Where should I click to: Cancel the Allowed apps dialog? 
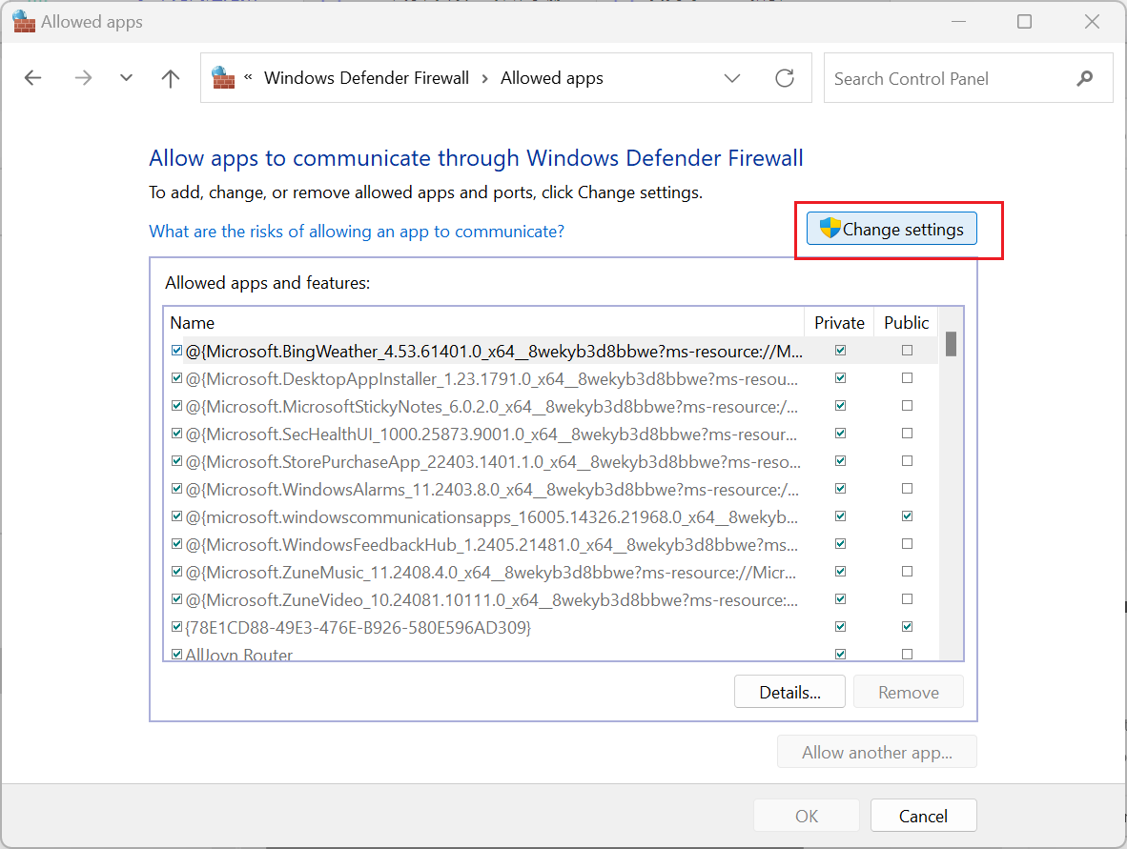pyautogui.click(x=924, y=816)
